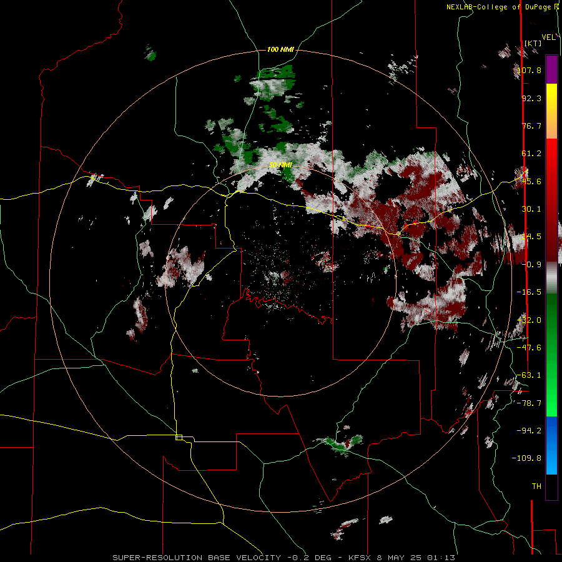The width and height of the screenshot is (562, 562).
Task: Click the 50 NMI range ring label
Action: 280,165
